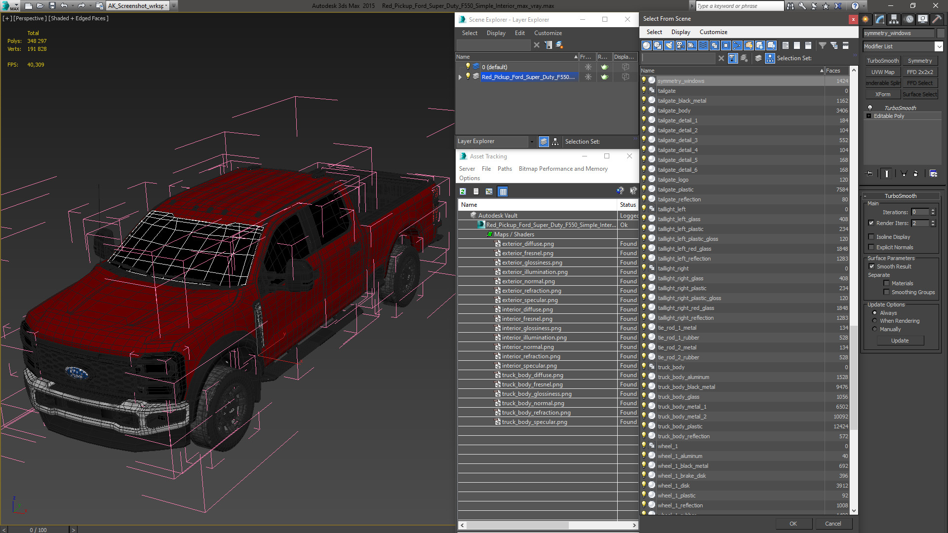Select the Always update radio option

click(x=874, y=313)
